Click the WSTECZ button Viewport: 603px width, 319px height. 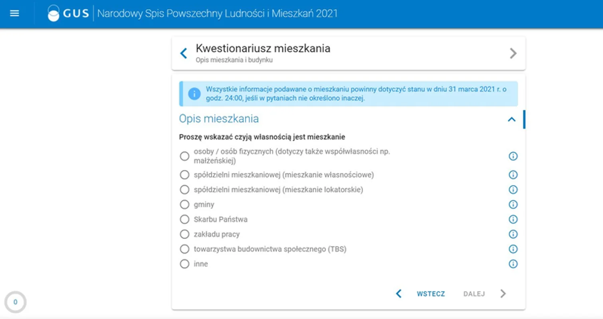pos(430,294)
